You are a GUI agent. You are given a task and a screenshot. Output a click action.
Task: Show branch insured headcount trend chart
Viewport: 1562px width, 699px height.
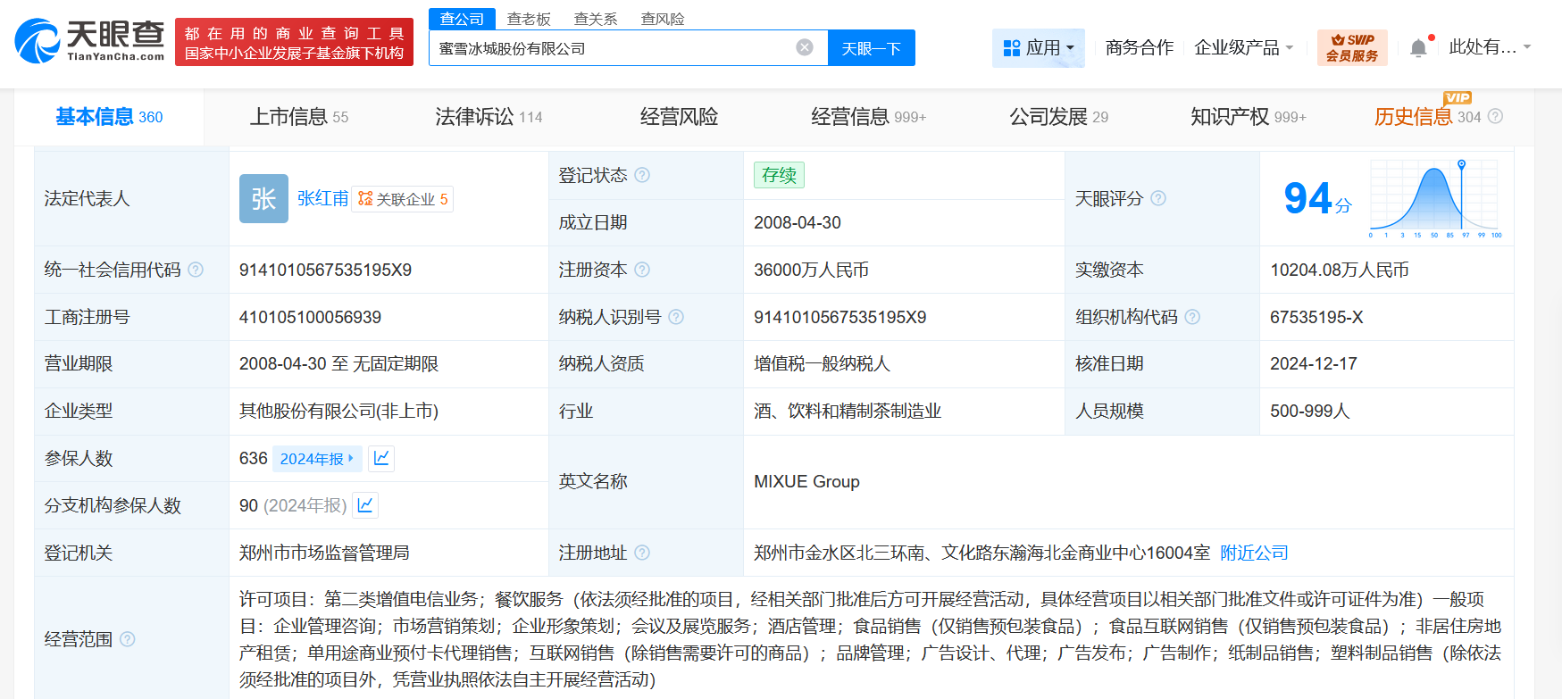coord(365,505)
